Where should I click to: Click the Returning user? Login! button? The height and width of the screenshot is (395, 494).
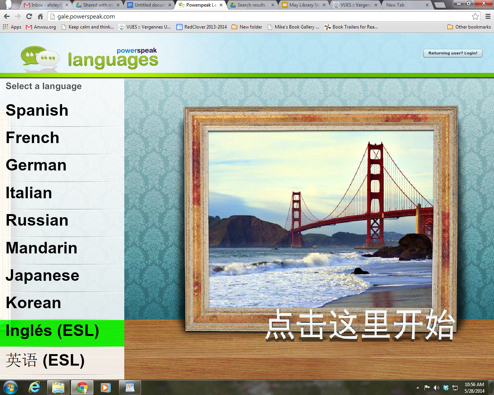[453, 53]
